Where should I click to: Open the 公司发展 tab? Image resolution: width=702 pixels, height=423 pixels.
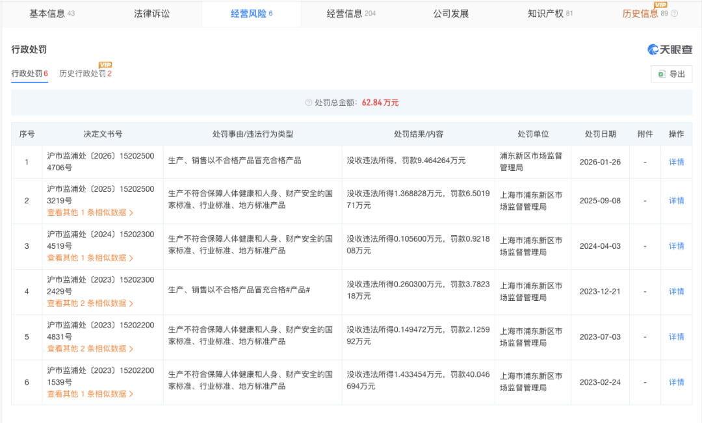(451, 14)
